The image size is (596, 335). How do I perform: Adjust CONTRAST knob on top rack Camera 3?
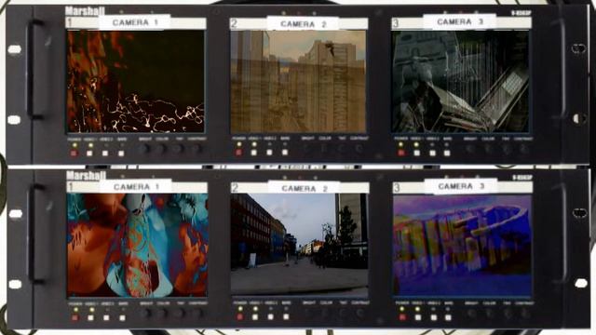523,149
